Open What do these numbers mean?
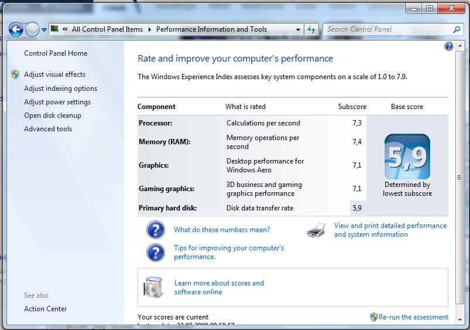The width and height of the screenshot is (470, 330). click(222, 230)
